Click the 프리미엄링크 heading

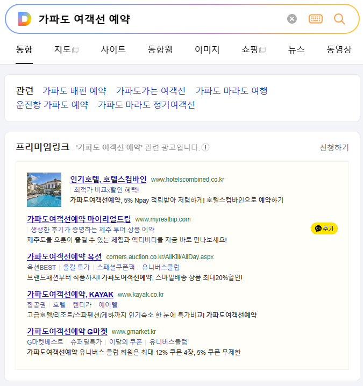pos(42,147)
